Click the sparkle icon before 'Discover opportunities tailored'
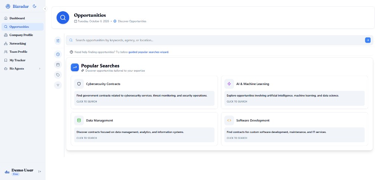 pos(83,71)
